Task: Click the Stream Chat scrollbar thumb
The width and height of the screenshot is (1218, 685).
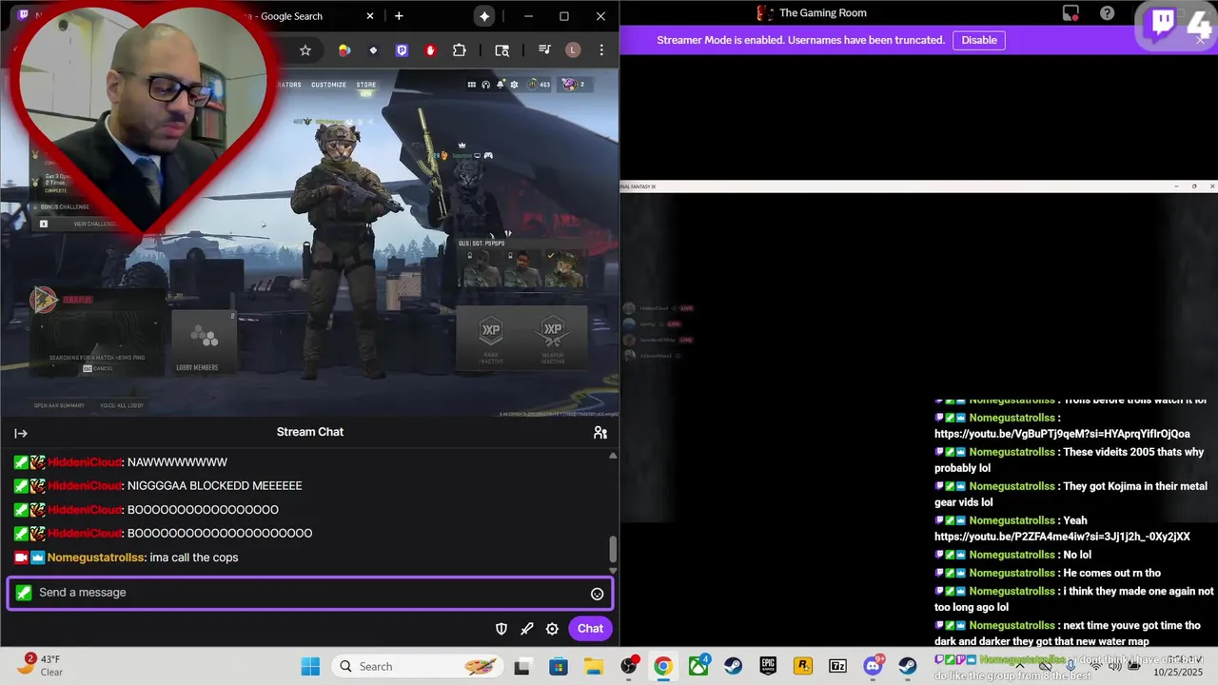Action: point(613,549)
